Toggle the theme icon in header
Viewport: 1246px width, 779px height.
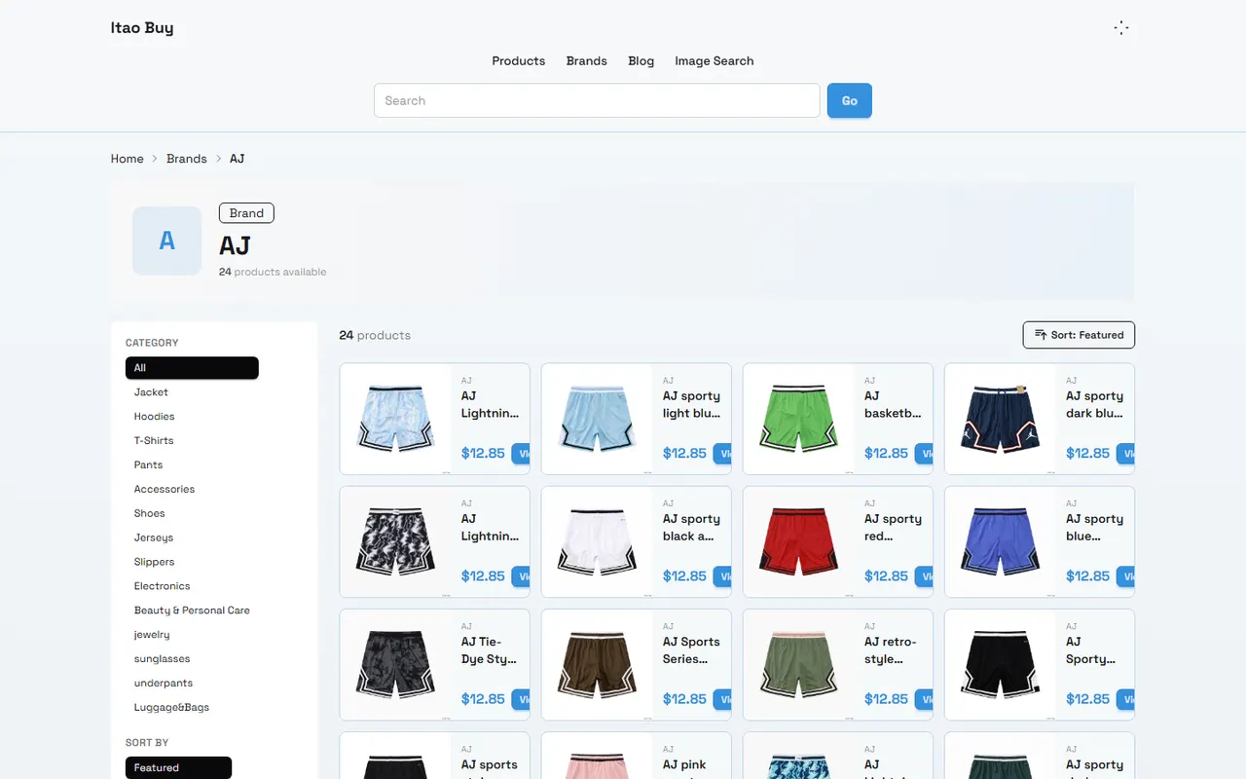[1121, 27]
